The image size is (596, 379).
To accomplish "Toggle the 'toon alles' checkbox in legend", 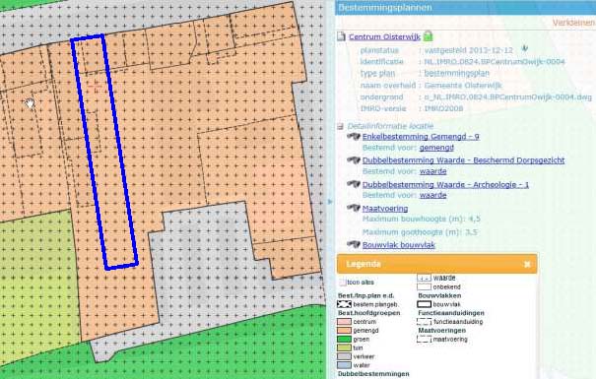I will tap(342, 283).
